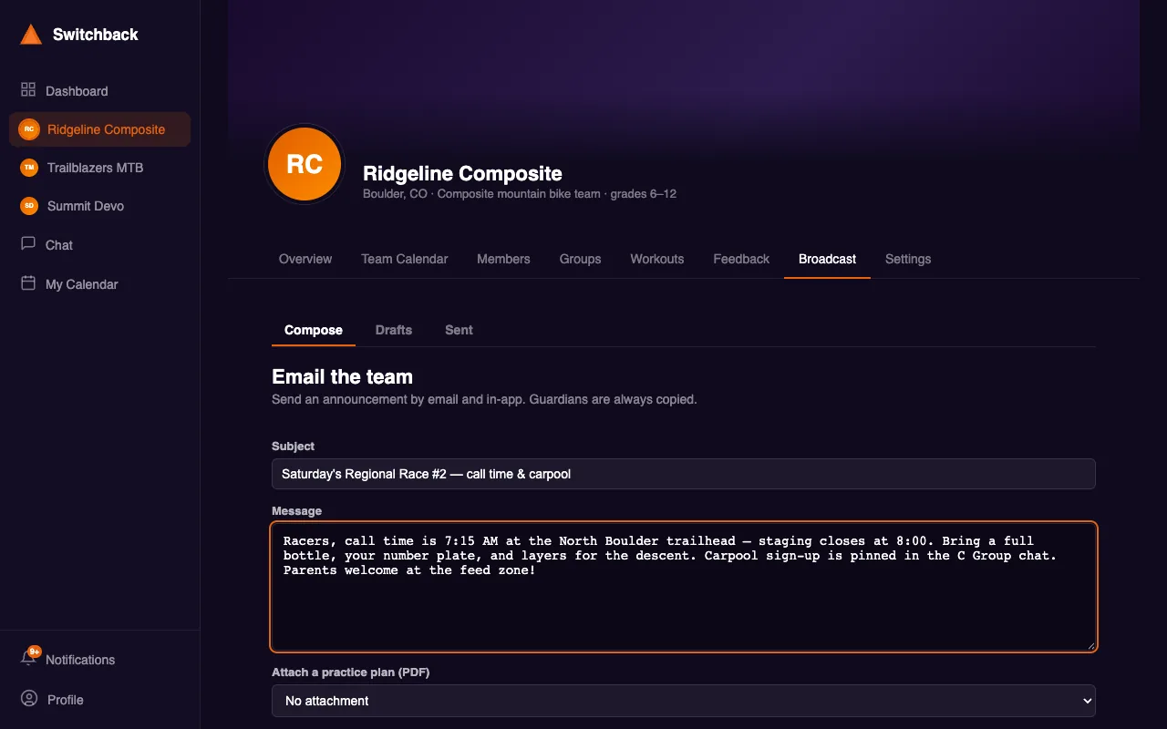Click the Ridgeline Composite RC sidebar avatar

click(29, 129)
